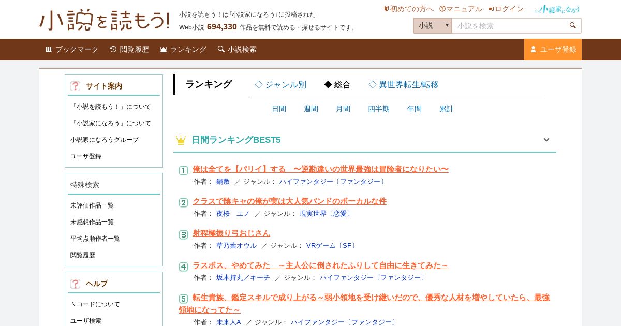This screenshot has height=326, width=621.
Task: Open 平均点順作者一覧 sidebar link
Action: point(95,239)
